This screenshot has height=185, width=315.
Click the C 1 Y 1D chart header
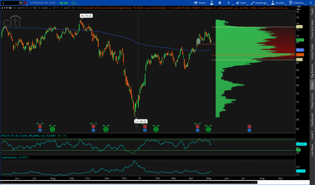coord(7,8)
